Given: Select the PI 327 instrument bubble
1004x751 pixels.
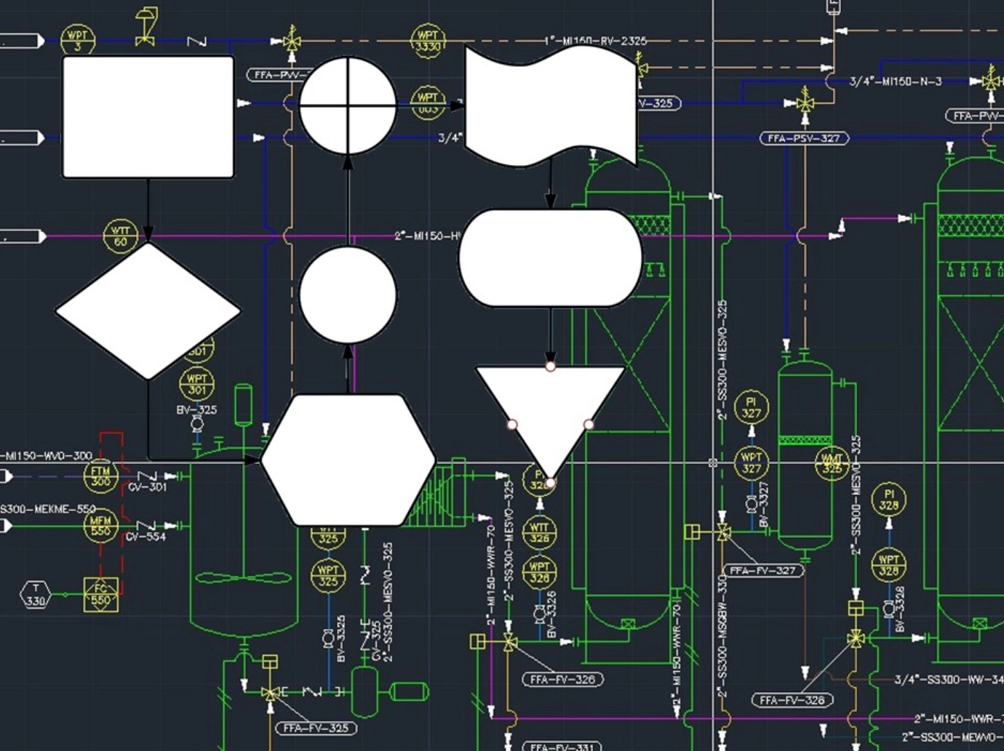Looking at the screenshot, I should (751, 407).
